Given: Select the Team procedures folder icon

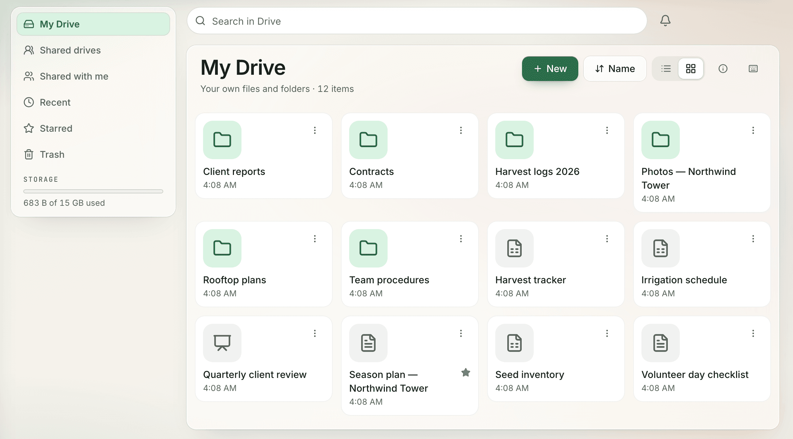Looking at the screenshot, I should pos(368,248).
